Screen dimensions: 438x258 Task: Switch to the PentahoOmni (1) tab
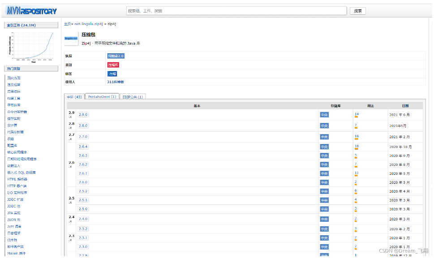(x=102, y=97)
